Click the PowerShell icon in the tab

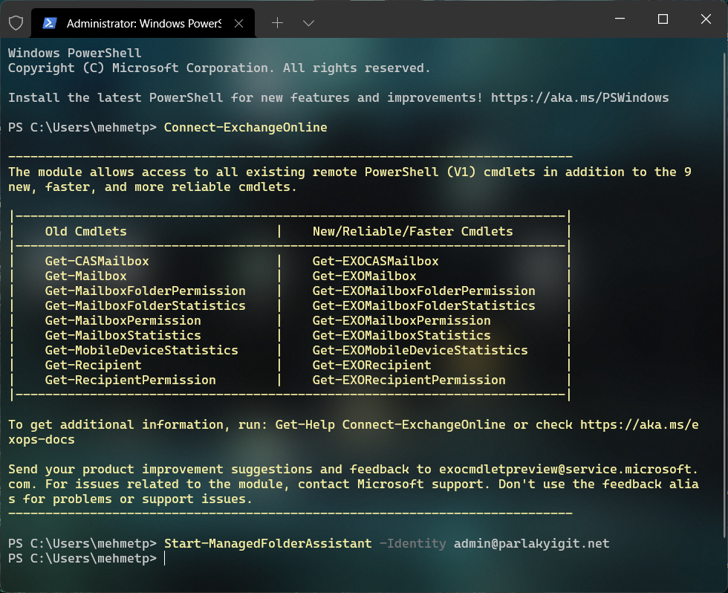(49, 23)
